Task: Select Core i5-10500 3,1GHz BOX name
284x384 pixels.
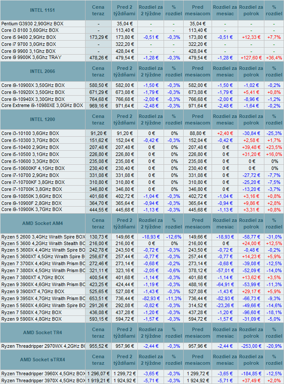Action: [x=30, y=155]
